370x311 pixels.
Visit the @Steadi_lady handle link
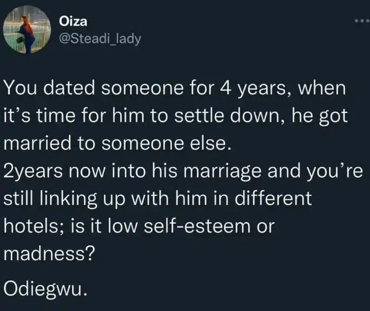pos(99,39)
